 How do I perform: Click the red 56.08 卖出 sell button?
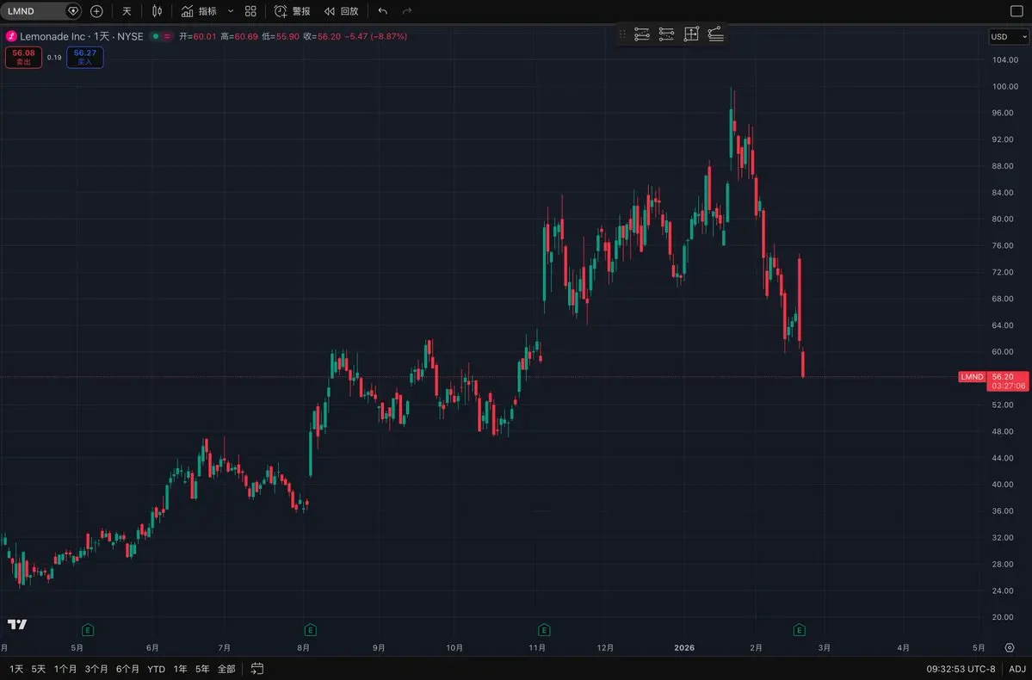pyautogui.click(x=24, y=58)
